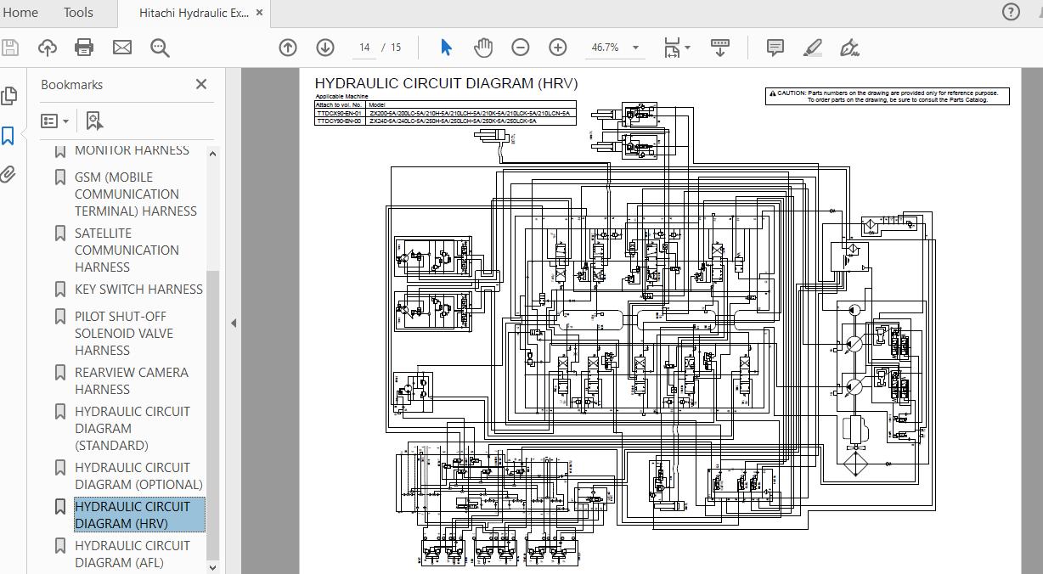Select the Highlight text tool
Screen dimensions: 1043x574
[x=812, y=48]
